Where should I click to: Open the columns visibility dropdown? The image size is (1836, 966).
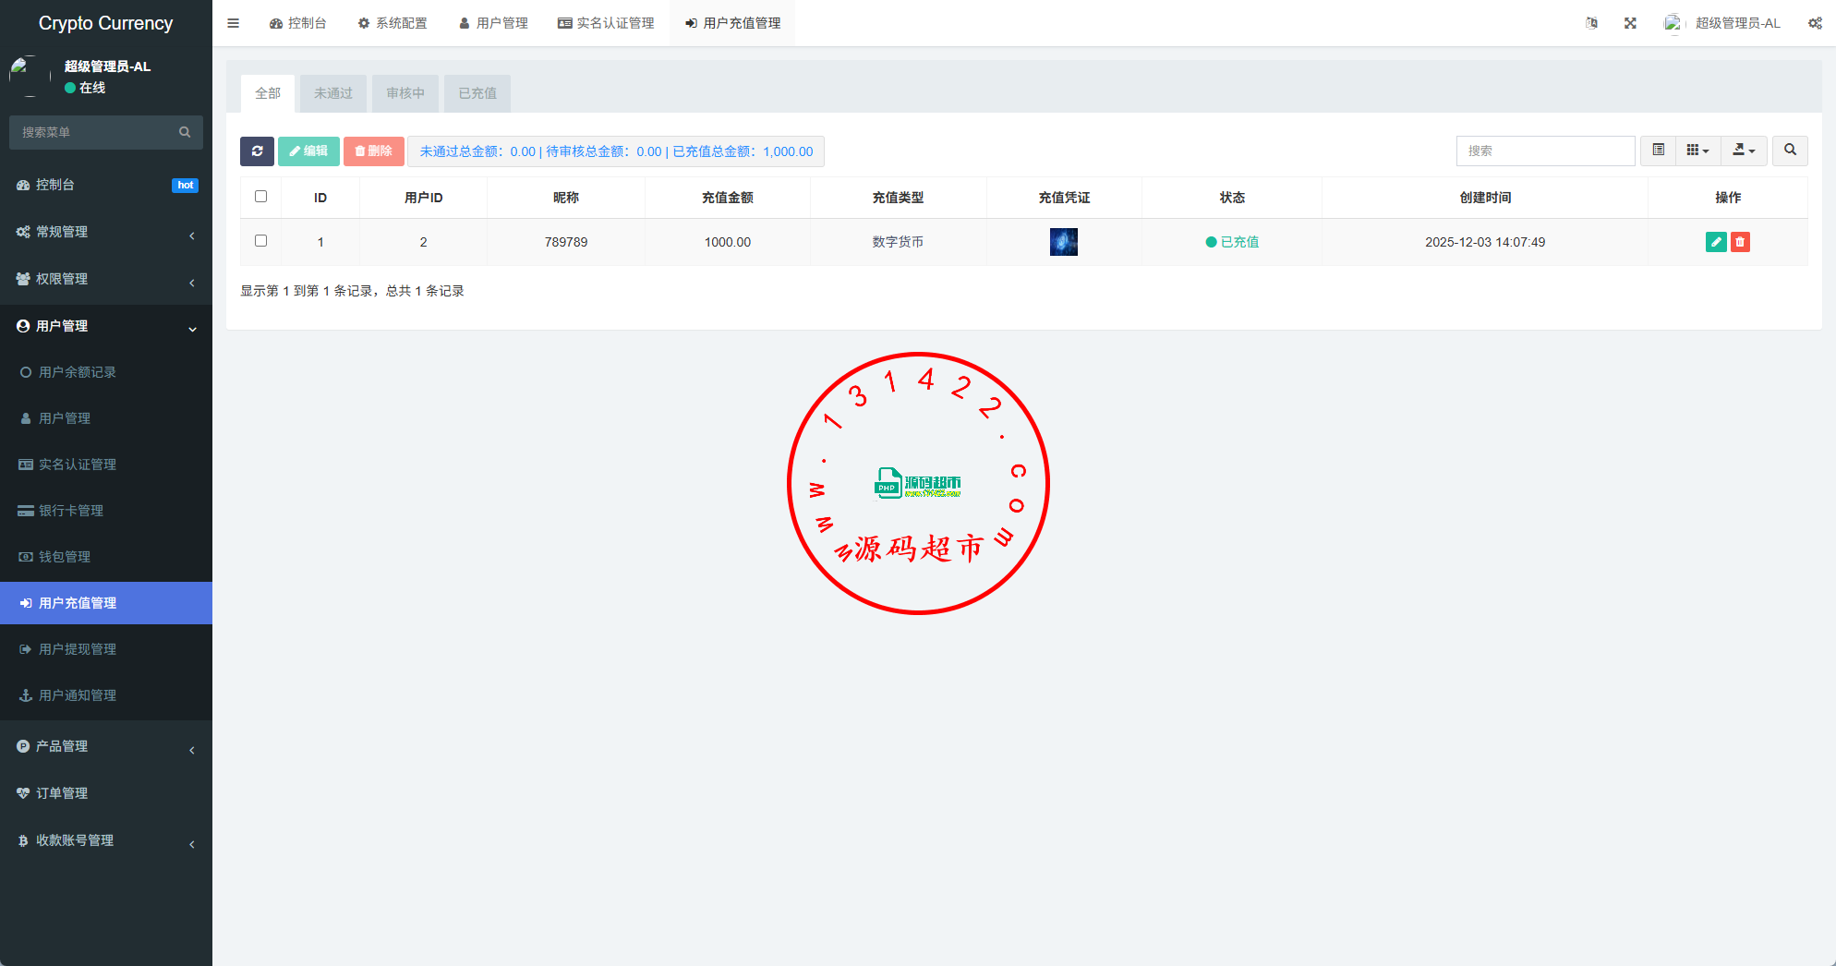click(x=1697, y=151)
